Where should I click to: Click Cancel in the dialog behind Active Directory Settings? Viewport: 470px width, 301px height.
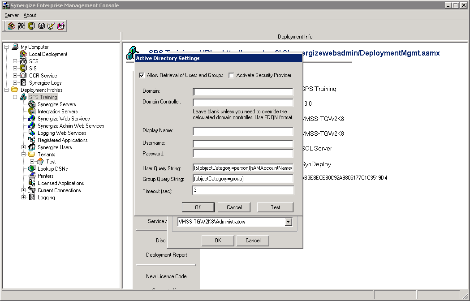(253, 241)
